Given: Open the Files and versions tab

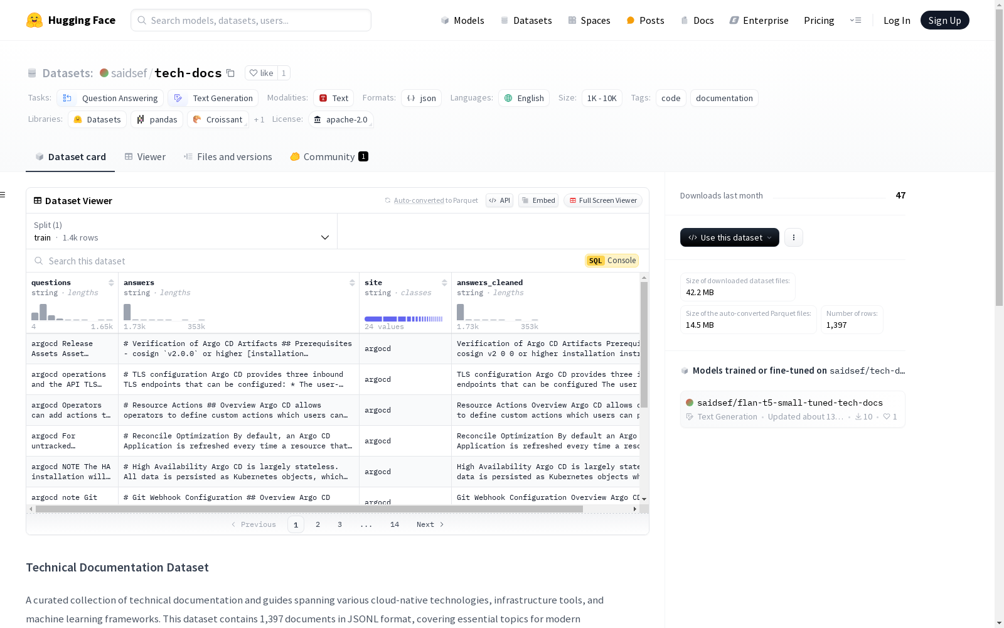Looking at the screenshot, I should coord(228,157).
